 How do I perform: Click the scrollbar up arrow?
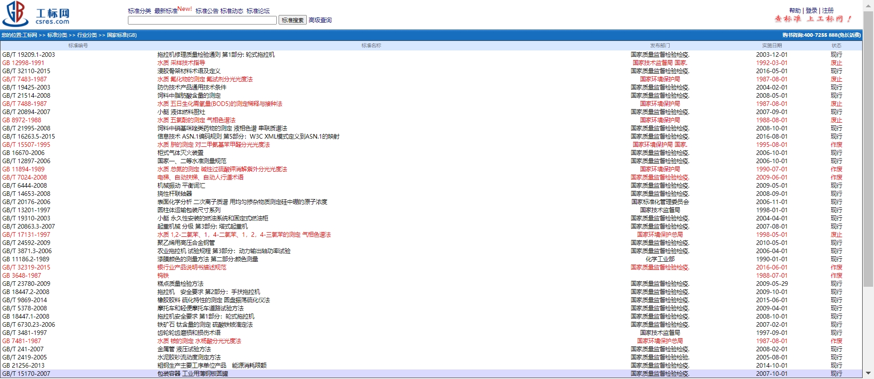coord(868,5)
